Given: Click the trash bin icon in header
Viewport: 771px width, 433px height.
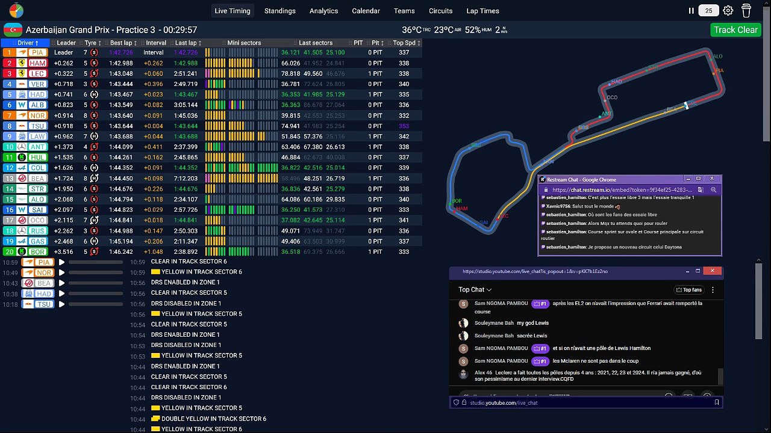Looking at the screenshot, I should (746, 10).
